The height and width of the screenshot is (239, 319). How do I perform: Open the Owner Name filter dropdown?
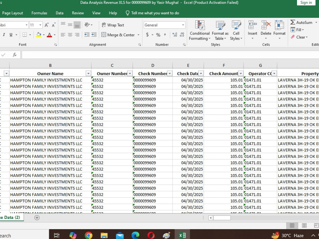coord(88,74)
